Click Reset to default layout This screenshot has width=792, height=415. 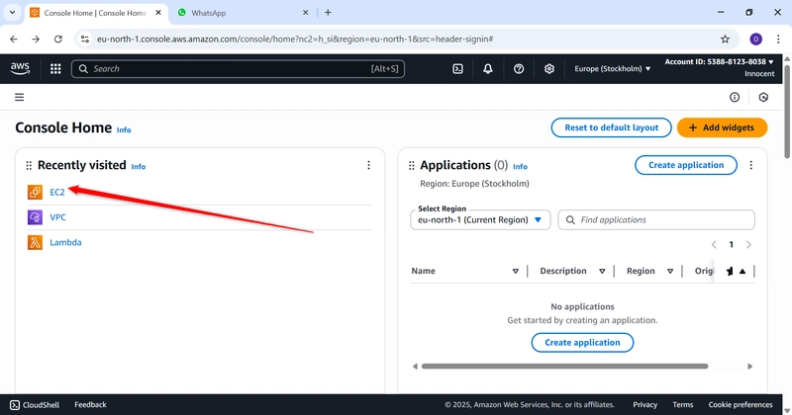click(x=611, y=127)
